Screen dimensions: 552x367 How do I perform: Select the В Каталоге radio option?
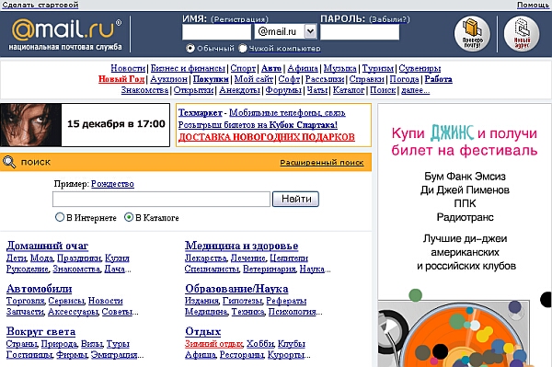coord(129,217)
